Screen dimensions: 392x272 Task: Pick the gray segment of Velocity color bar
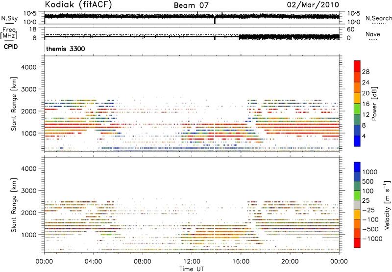click(357, 205)
